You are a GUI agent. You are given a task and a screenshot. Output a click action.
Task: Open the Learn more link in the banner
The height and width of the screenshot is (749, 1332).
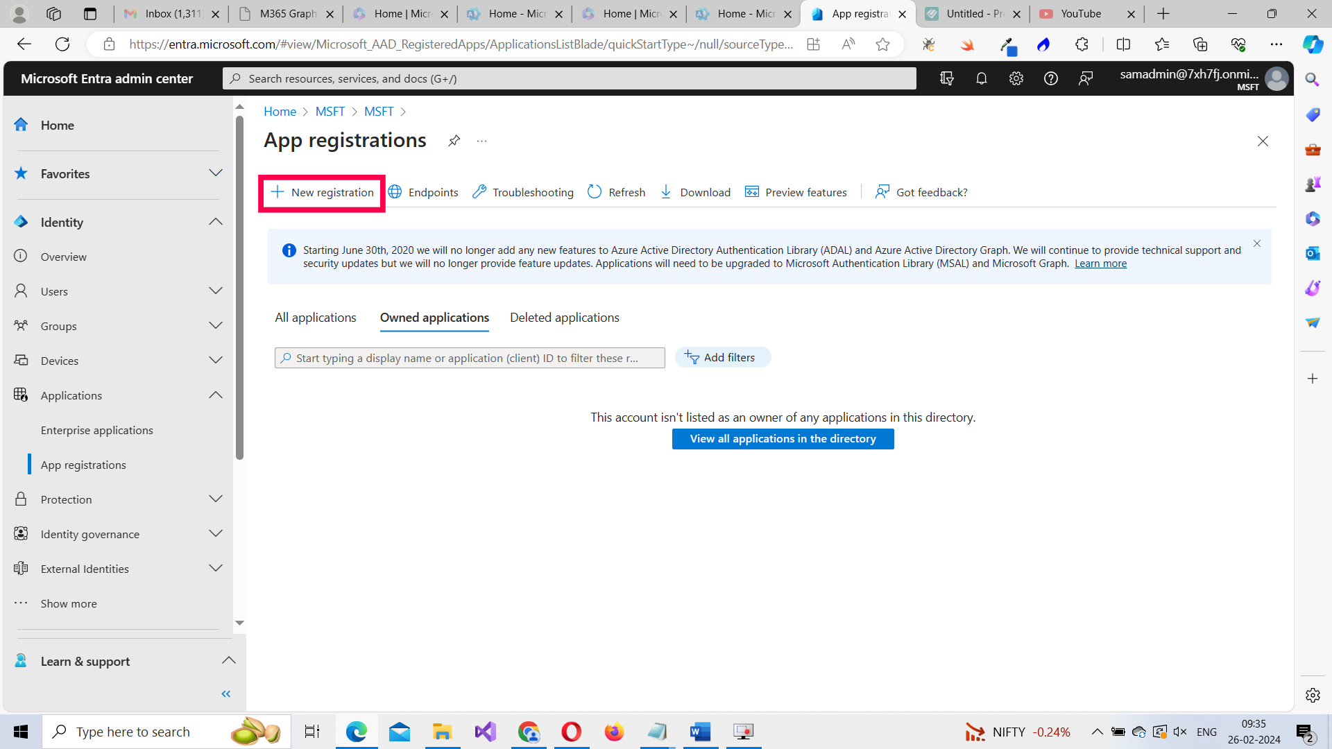1100,263
